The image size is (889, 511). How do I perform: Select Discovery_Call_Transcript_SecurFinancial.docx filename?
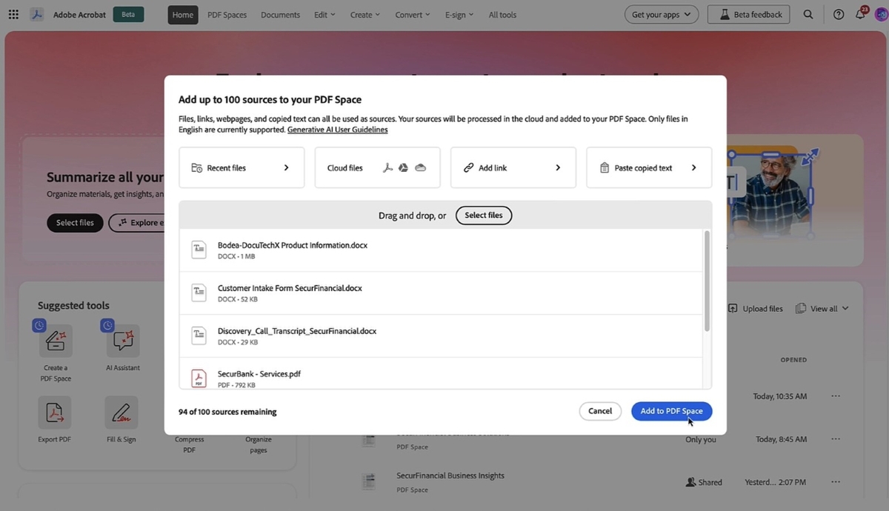[297, 331]
